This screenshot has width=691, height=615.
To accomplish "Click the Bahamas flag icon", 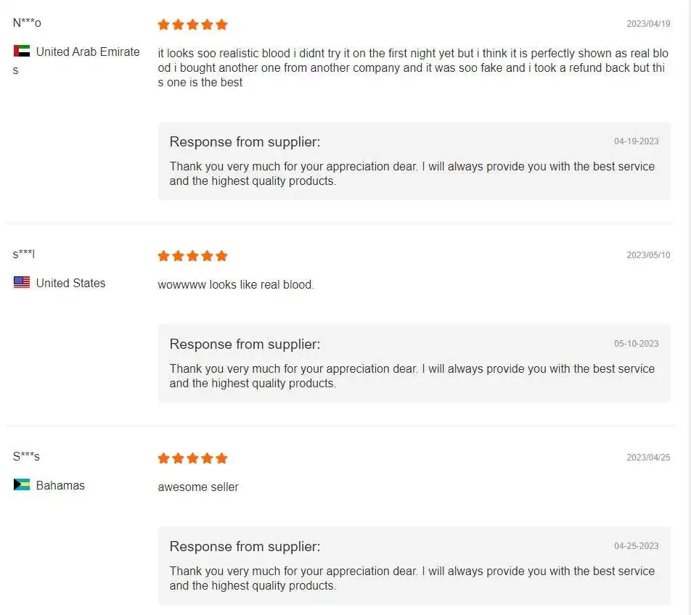I will pos(22,485).
